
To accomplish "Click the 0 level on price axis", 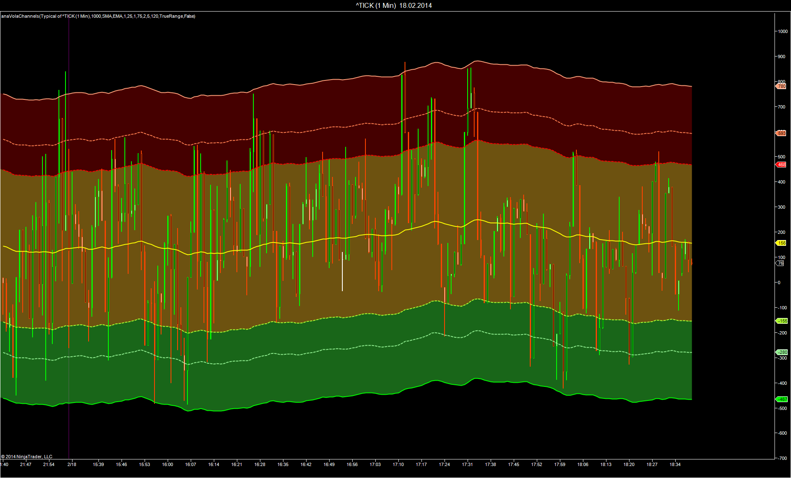I will [779, 283].
